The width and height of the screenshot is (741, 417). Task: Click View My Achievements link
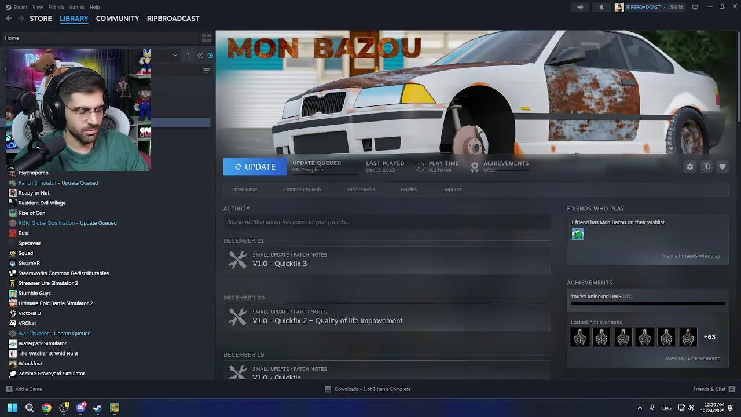pyautogui.click(x=693, y=359)
